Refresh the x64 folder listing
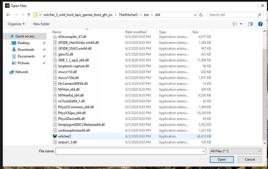Viewport: 268px width, 169px height. point(201,15)
